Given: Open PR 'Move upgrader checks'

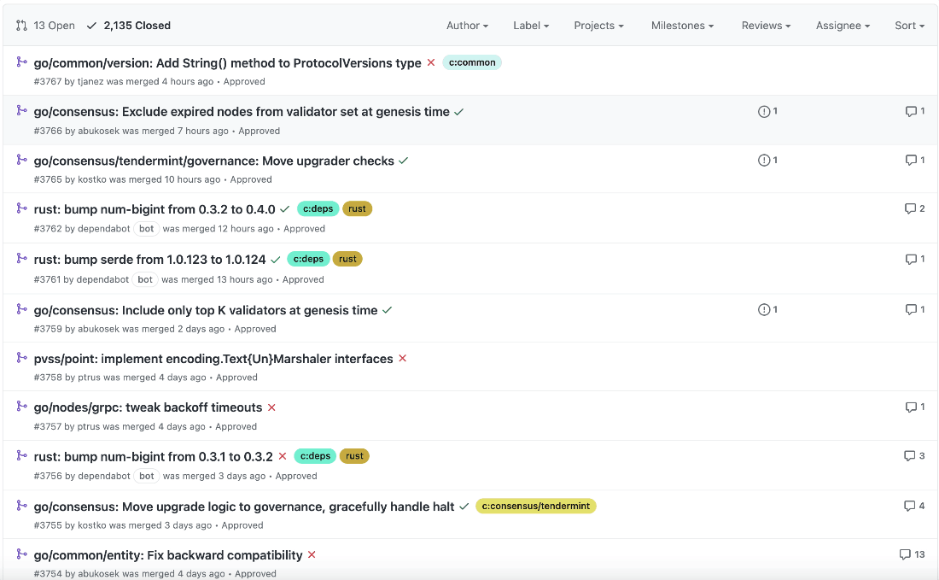Looking at the screenshot, I should click(x=213, y=161).
